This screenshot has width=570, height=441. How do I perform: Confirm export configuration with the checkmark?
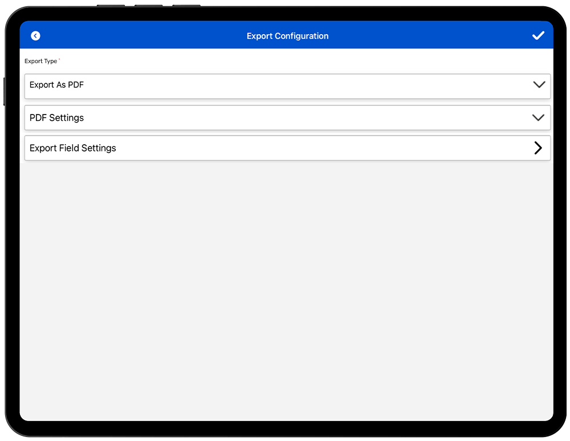pyautogui.click(x=538, y=36)
